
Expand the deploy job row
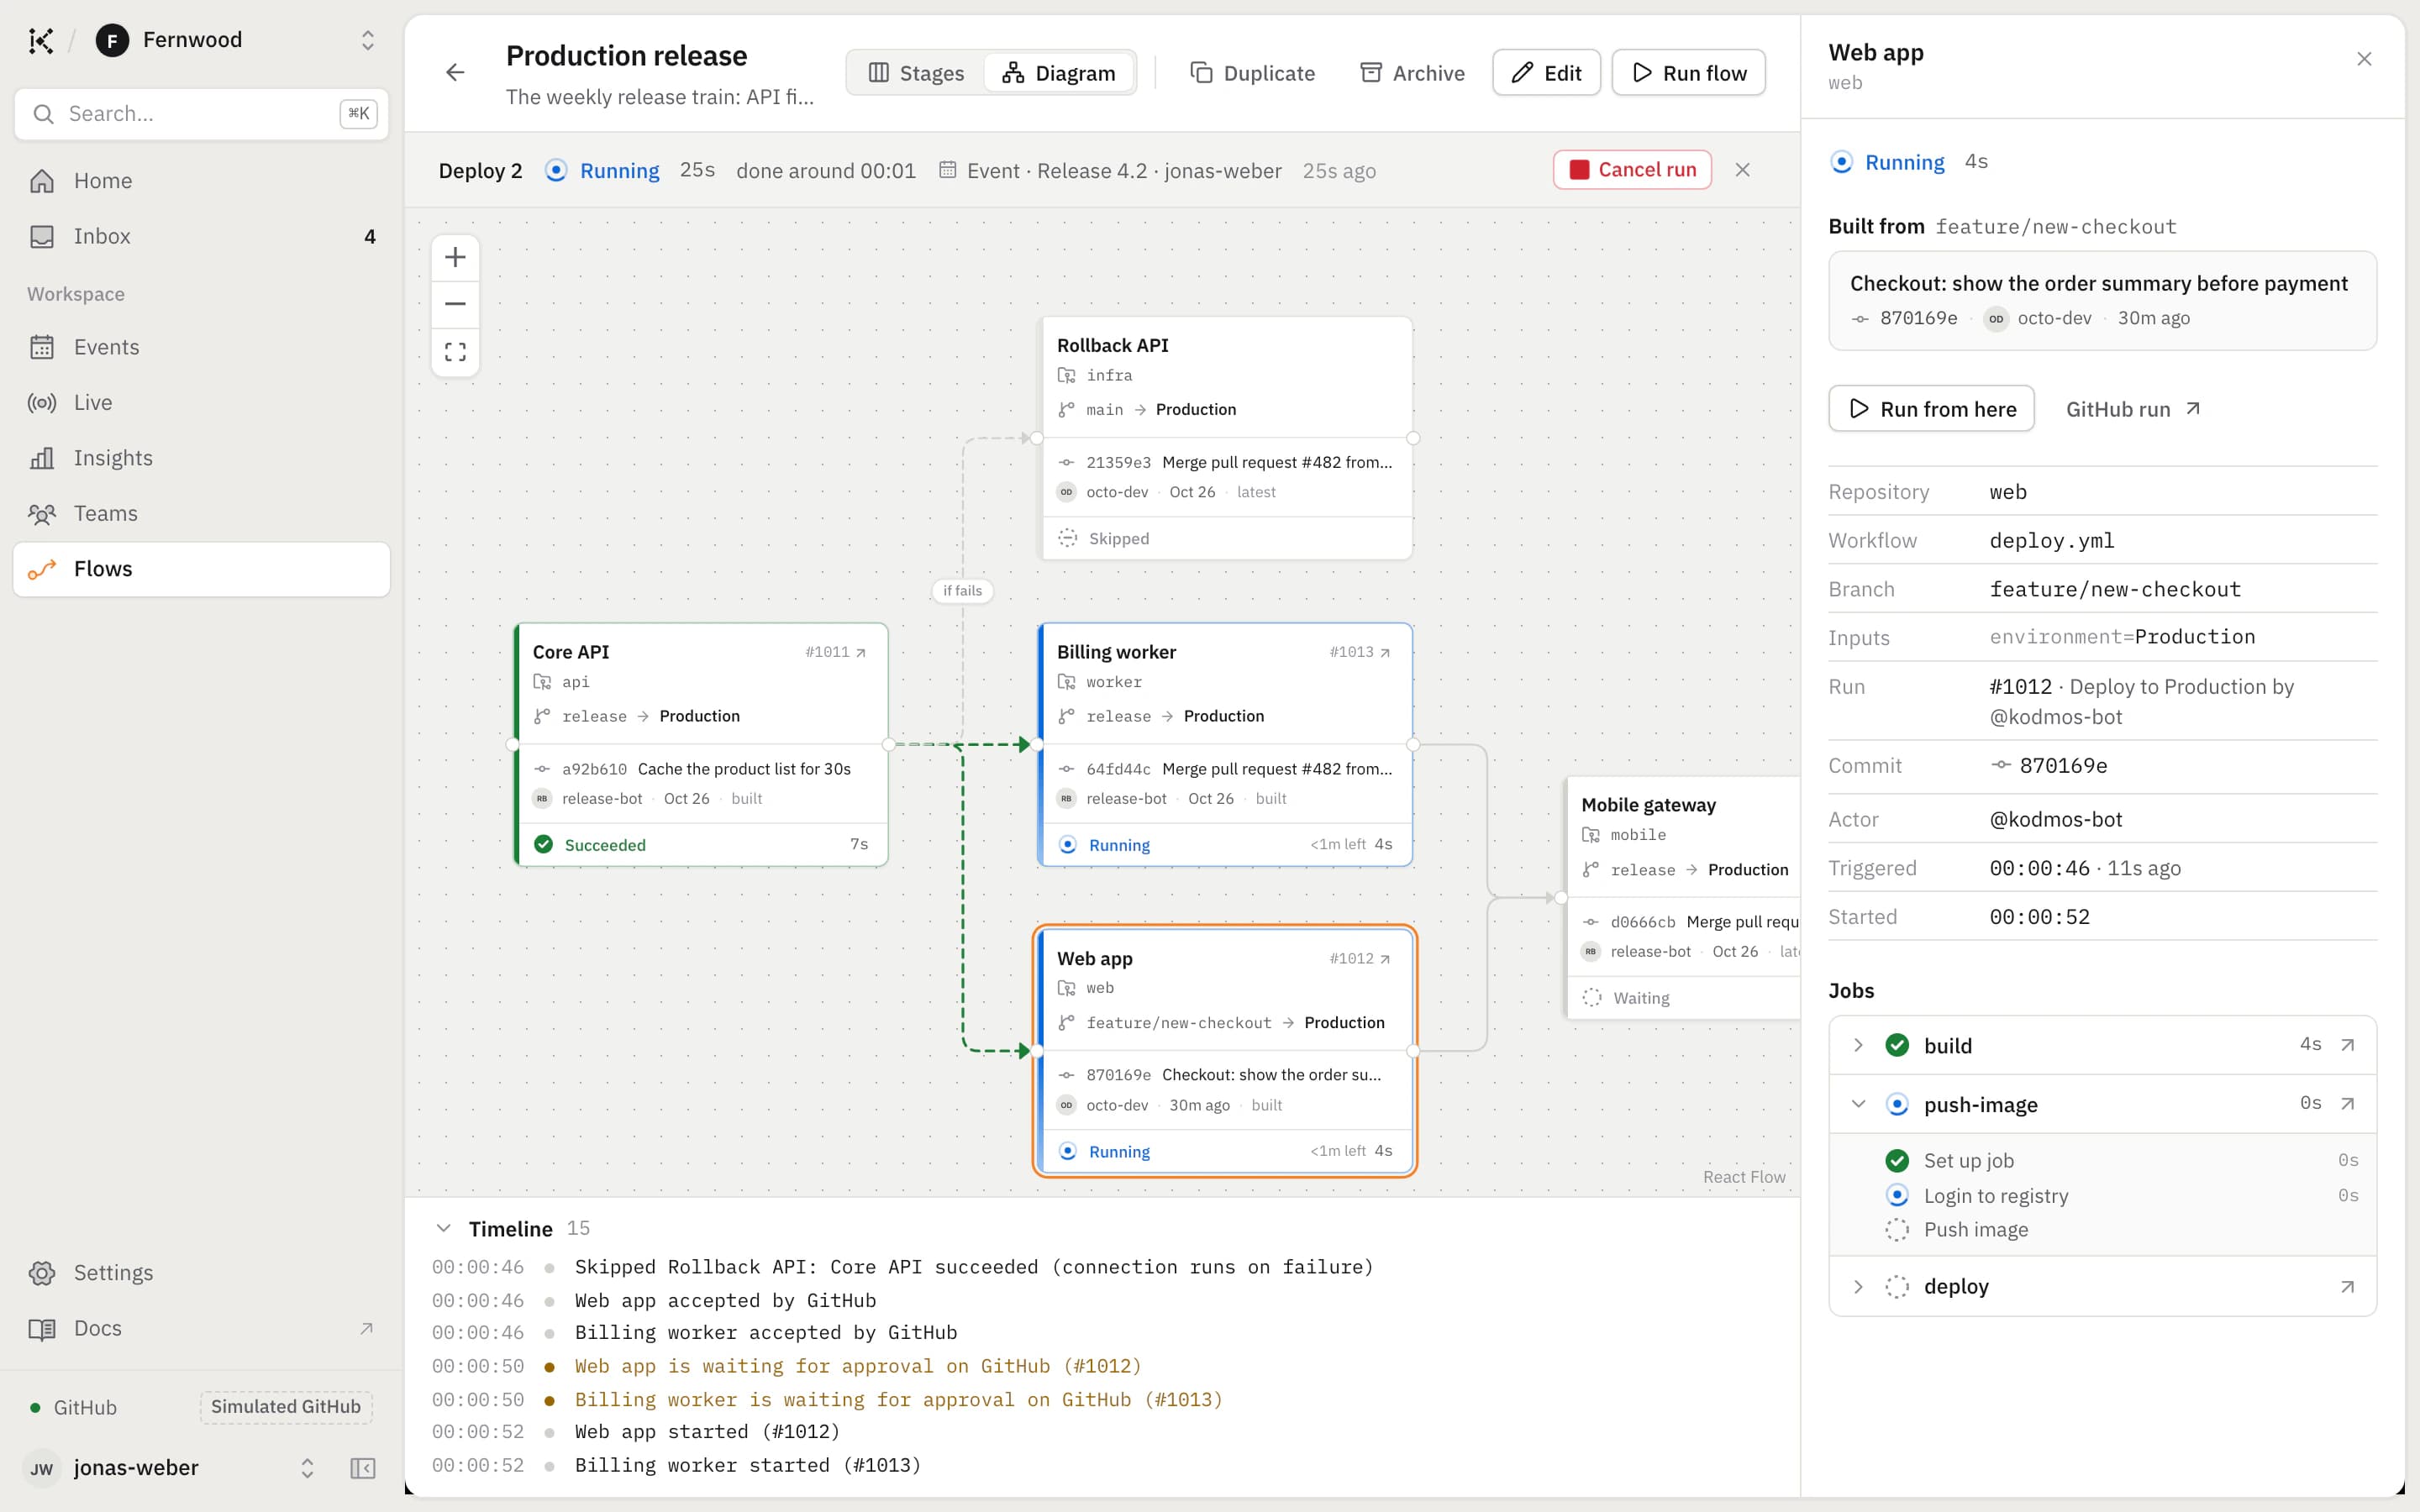[1858, 1287]
